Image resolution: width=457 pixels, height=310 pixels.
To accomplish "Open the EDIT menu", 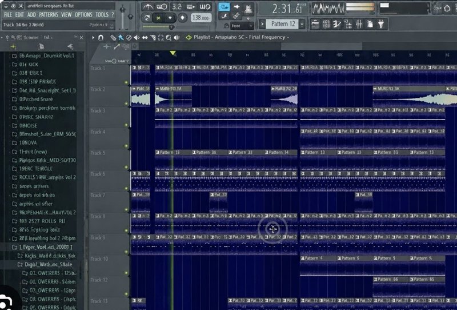I will [19, 15].
